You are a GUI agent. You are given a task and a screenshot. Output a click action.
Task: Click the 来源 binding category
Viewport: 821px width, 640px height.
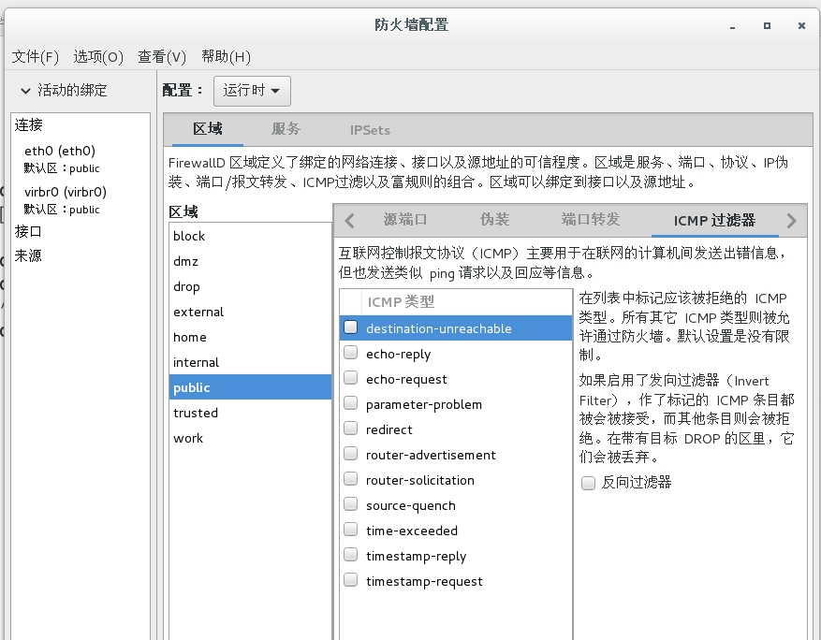tap(28, 255)
